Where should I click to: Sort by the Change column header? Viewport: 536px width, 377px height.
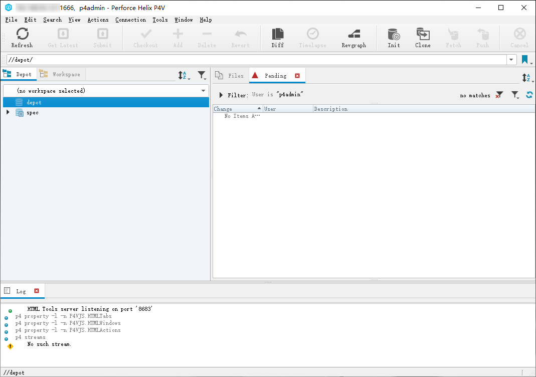pyautogui.click(x=238, y=109)
